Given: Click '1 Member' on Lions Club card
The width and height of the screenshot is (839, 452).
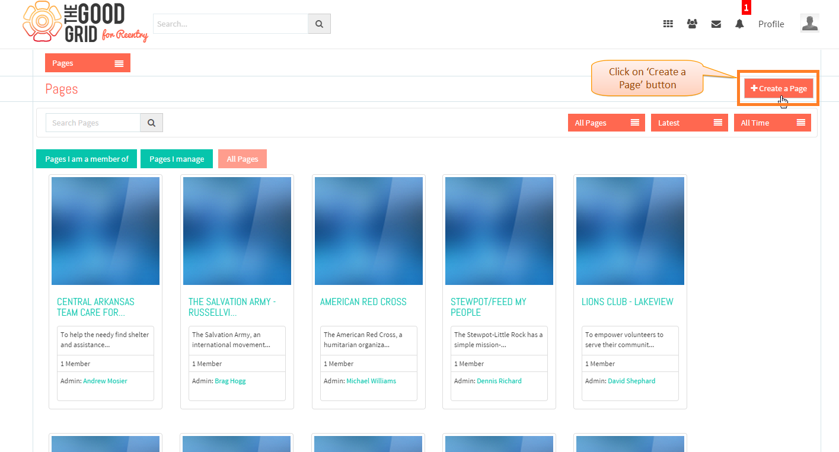Looking at the screenshot, I should coord(600,364).
